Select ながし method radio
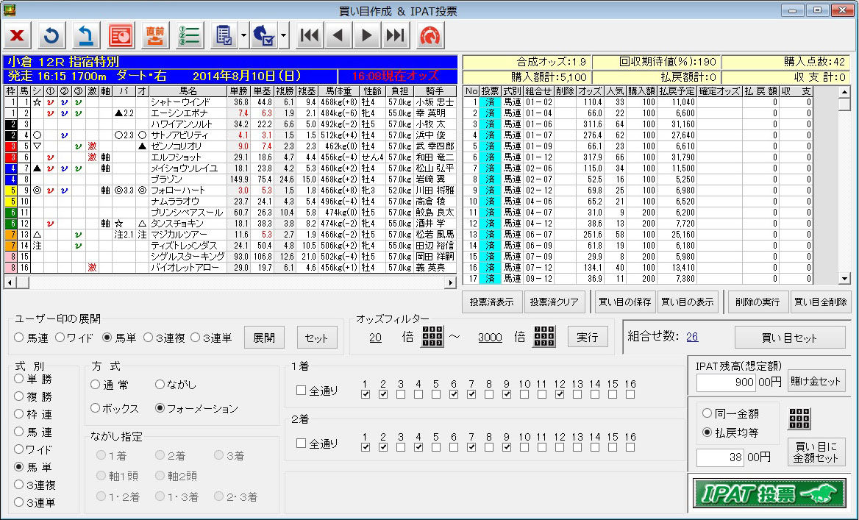This screenshot has width=859, height=520. [160, 385]
